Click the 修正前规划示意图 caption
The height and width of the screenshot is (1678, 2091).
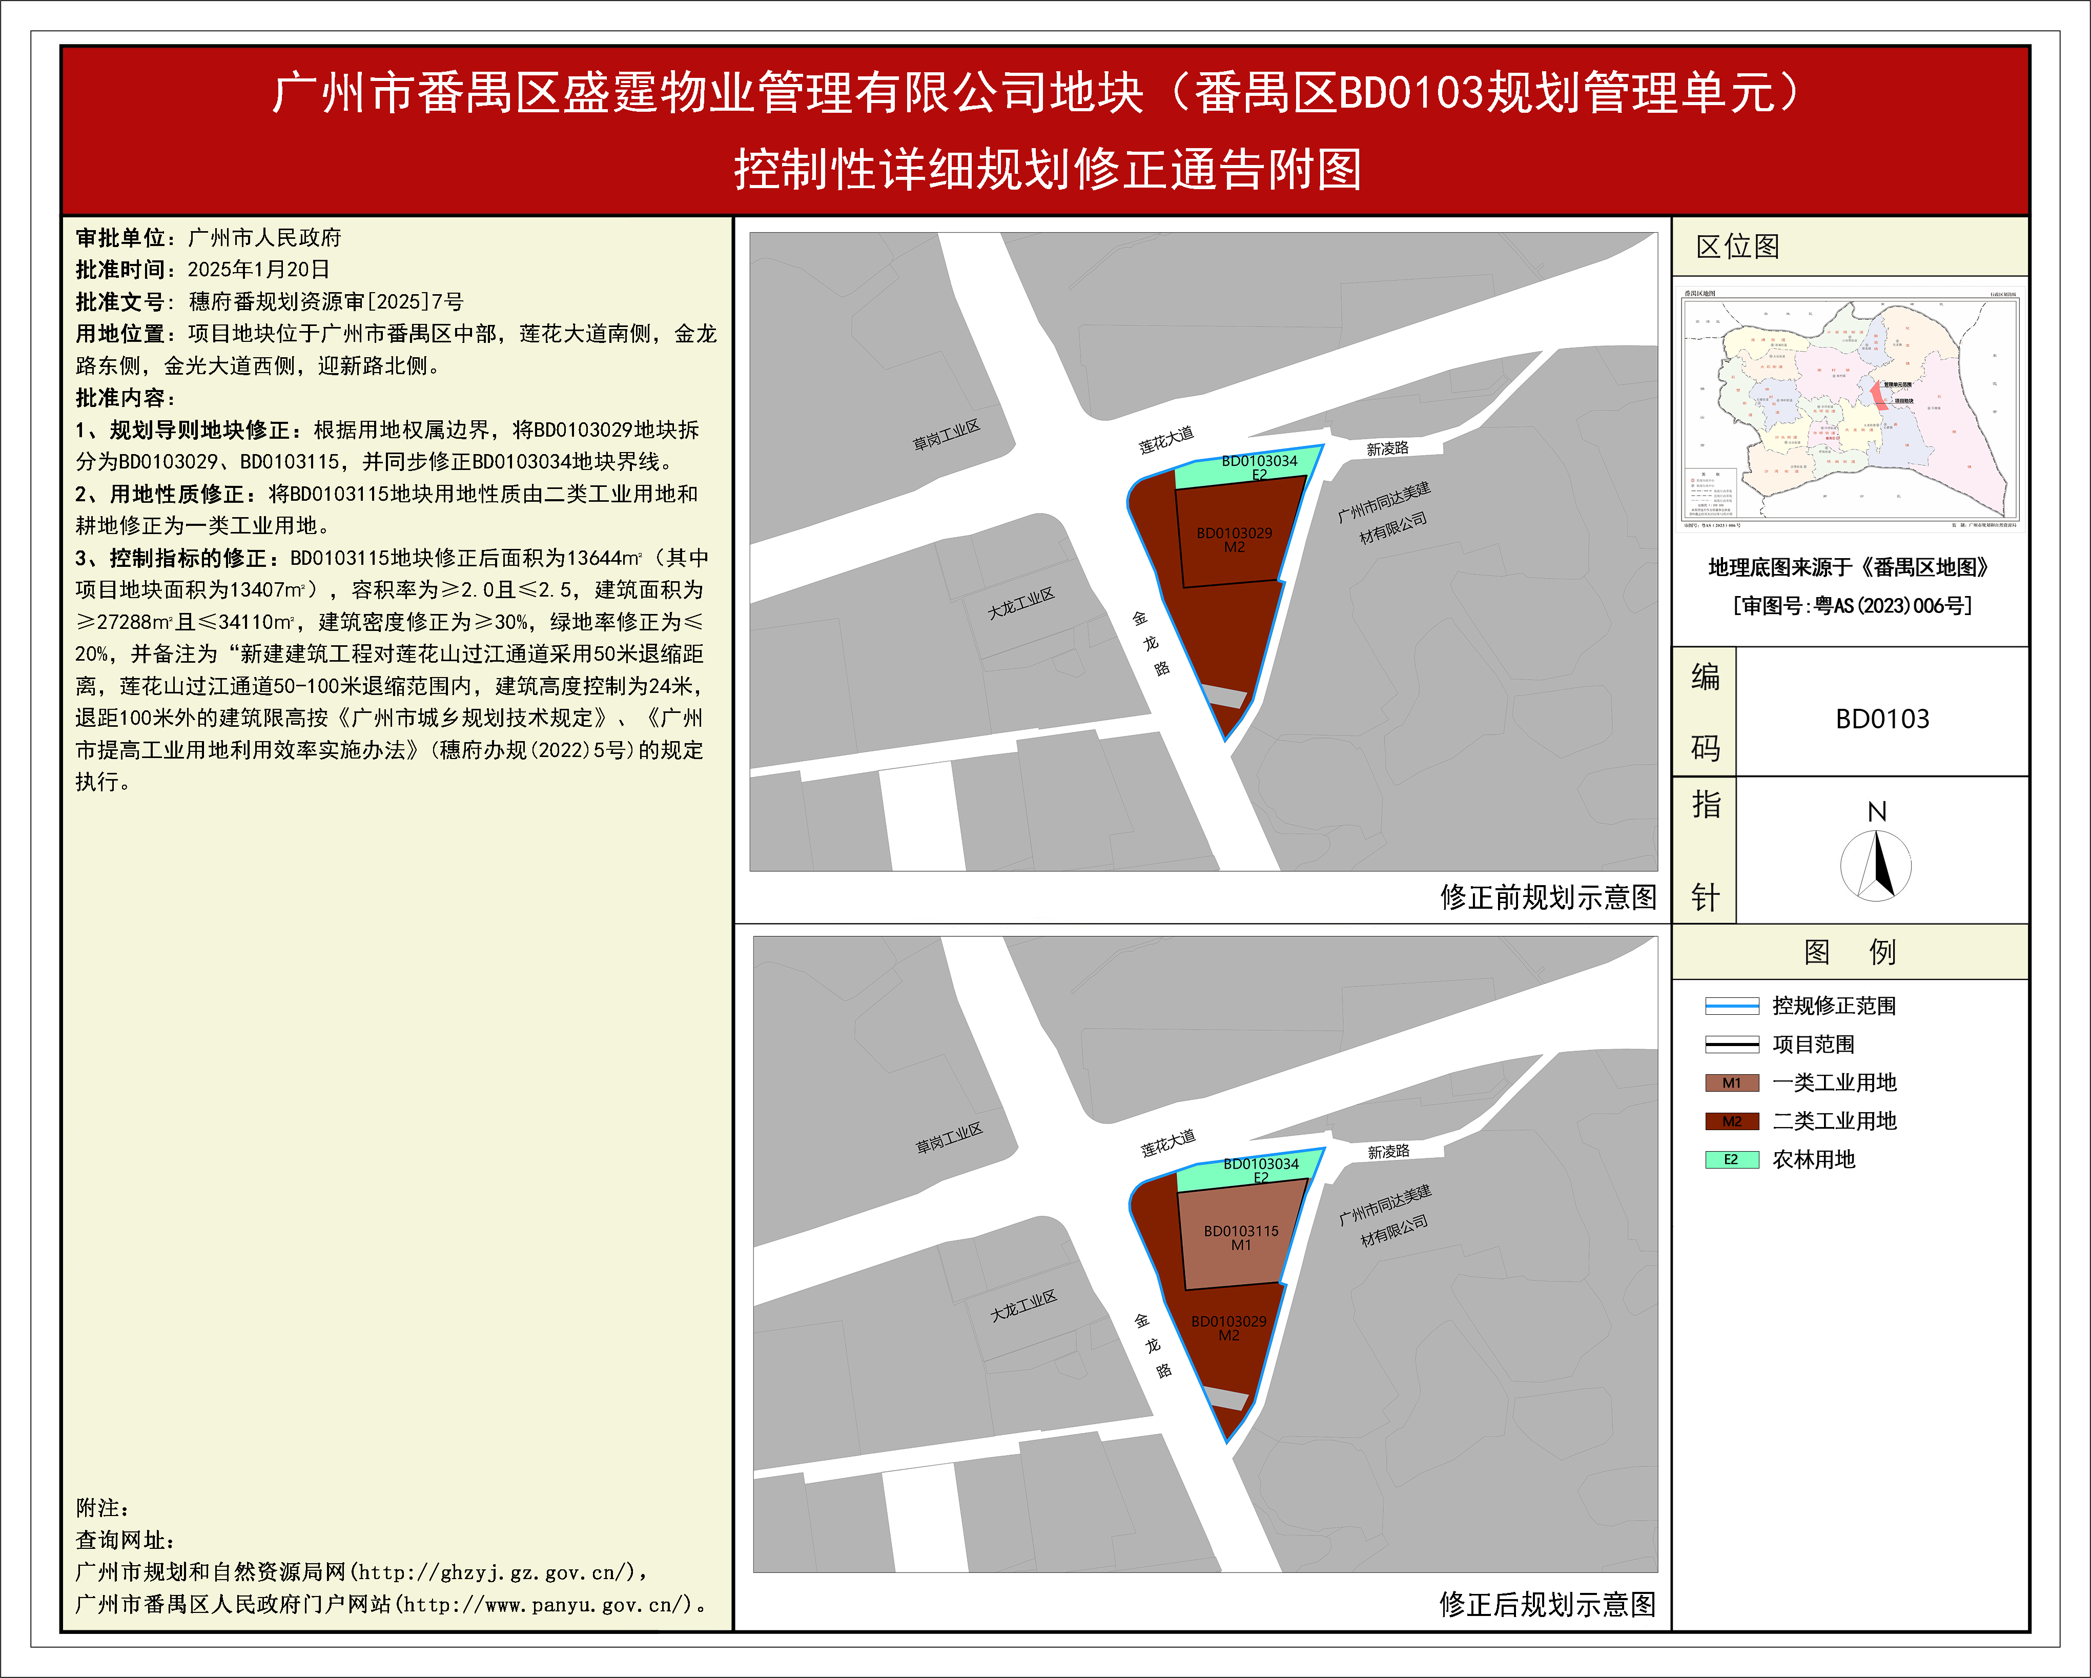(1548, 897)
